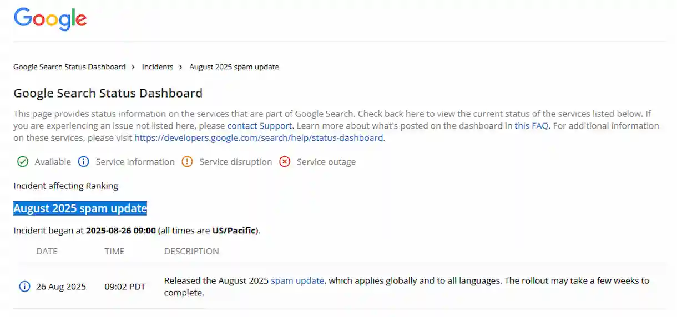The height and width of the screenshot is (317, 677).
Task: Click the DATE column header
Action: tap(47, 252)
